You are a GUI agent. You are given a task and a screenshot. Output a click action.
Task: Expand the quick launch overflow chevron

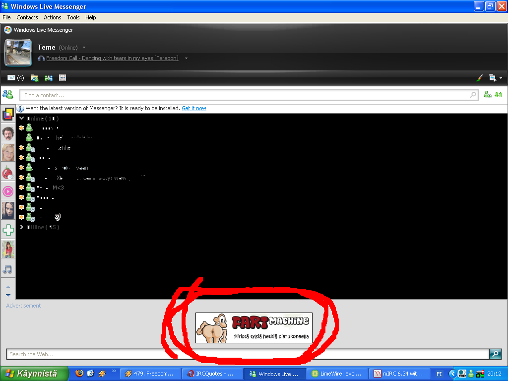click(x=114, y=371)
